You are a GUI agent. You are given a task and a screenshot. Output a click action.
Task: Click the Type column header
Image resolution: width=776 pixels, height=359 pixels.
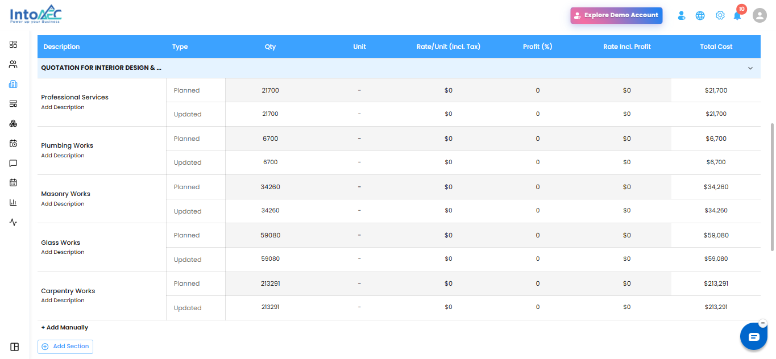(180, 47)
